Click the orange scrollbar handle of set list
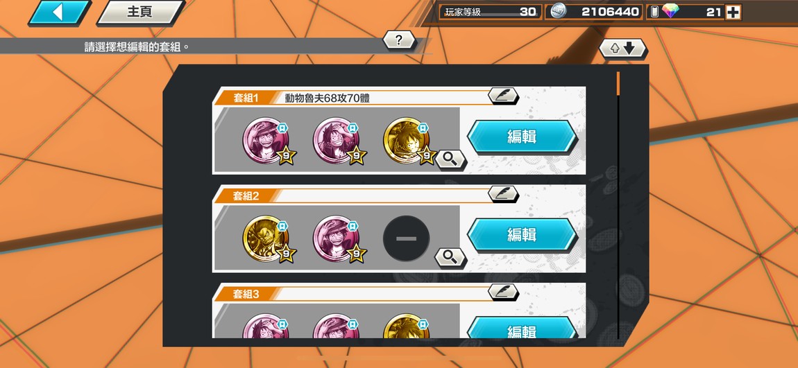Image resolution: width=798 pixels, height=368 pixels. pyautogui.click(x=618, y=83)
